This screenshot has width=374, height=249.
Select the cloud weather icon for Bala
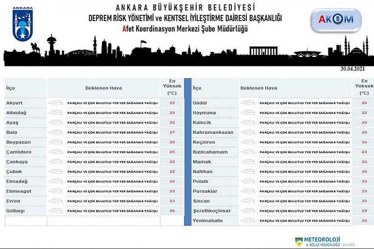[56, 132]
